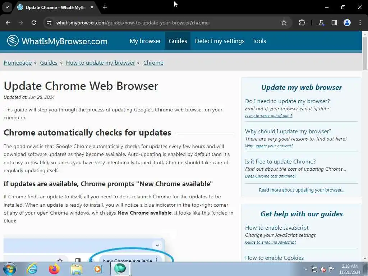Open site information icon in address bar
This screenshot has width=368, height=276.
(x=49, y=23)
